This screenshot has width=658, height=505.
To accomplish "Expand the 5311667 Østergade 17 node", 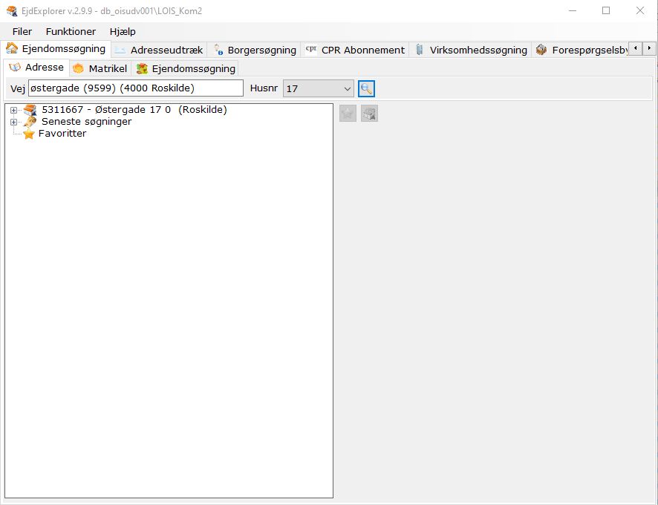I will [x=13, y=110].
